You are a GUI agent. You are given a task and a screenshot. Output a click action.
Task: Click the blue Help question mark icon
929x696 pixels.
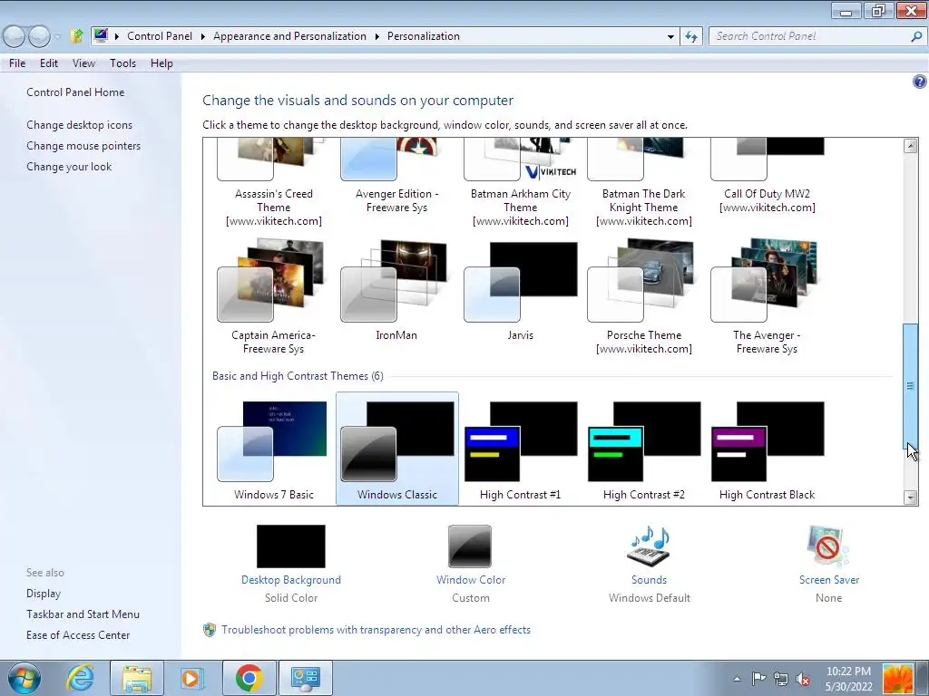click(920, 82)
